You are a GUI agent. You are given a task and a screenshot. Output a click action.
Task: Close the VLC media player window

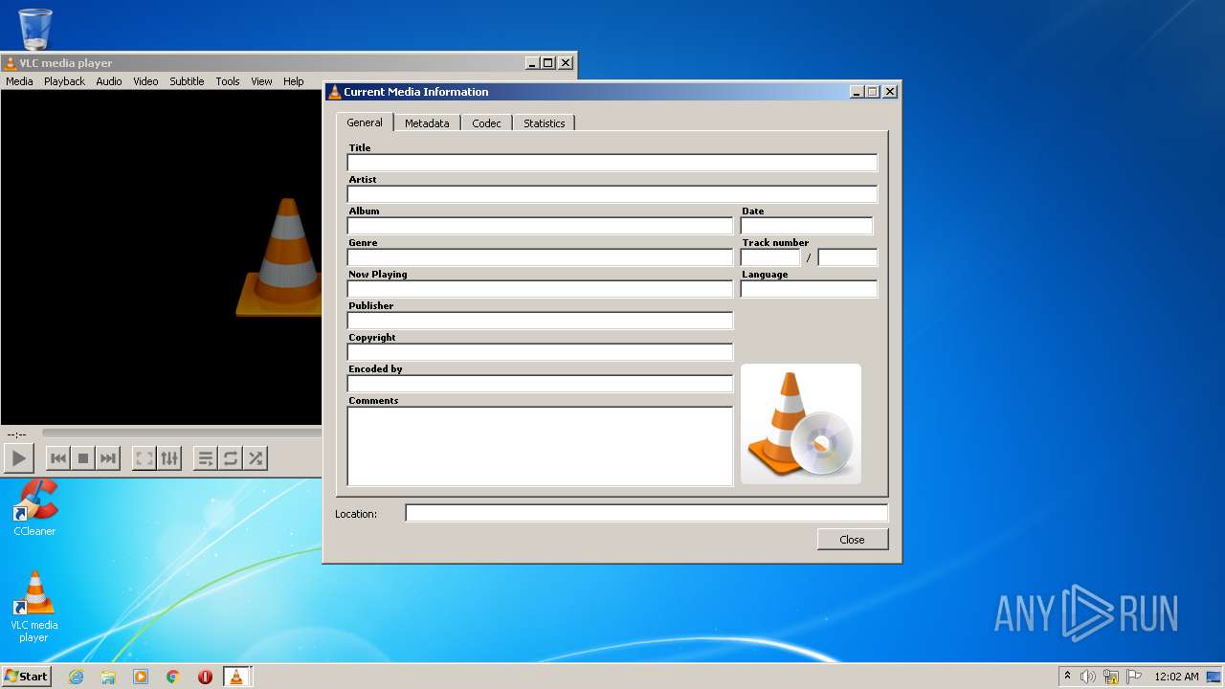pos(566,63)
